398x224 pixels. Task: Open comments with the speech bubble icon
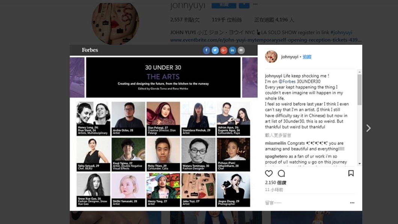point(281,174)
